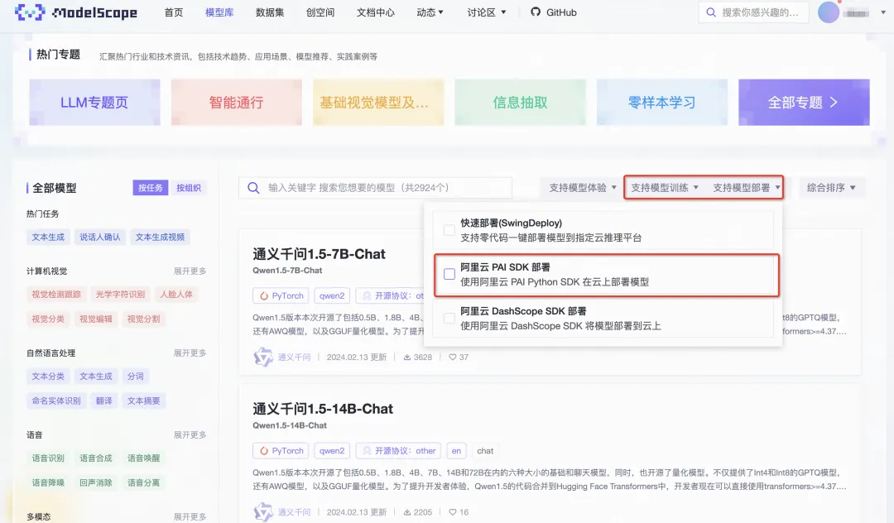The height and width of the screenshot is (523, 894).
Task: Open 文档中心 in the navigation bar
Action: click(375, 12)
